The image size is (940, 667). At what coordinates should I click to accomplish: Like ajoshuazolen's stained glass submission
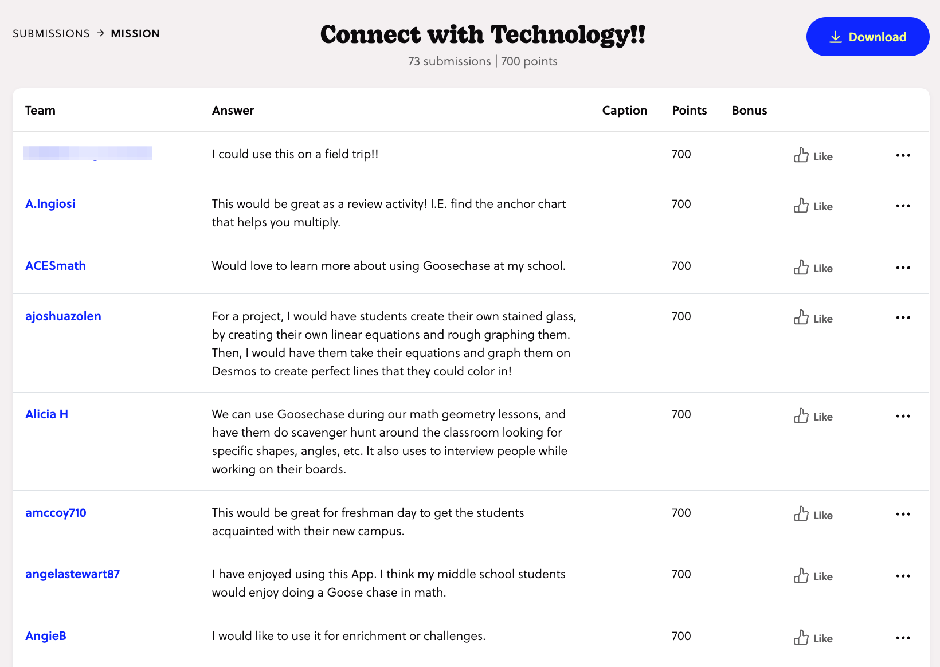(x=812, y=318)
